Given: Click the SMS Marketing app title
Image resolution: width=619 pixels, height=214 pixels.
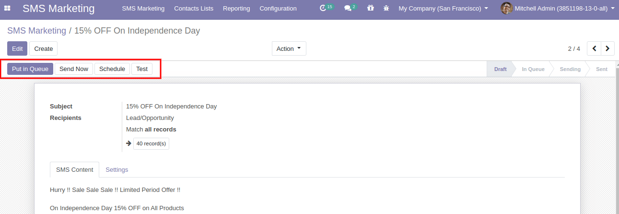Looking at the screenshot, I should [58, 8].
